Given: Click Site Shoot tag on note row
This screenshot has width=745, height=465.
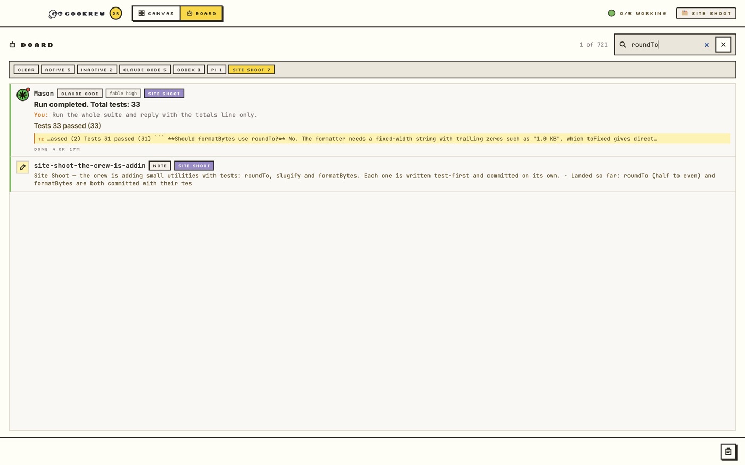Looking at the screenshot, I should point(194,166).
